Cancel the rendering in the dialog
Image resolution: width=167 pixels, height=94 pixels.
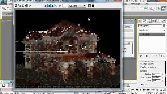[x=128, y=27]
